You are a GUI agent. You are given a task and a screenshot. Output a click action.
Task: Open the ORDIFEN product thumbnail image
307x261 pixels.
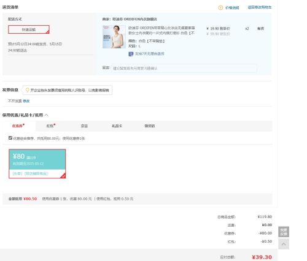click(114, 37)
